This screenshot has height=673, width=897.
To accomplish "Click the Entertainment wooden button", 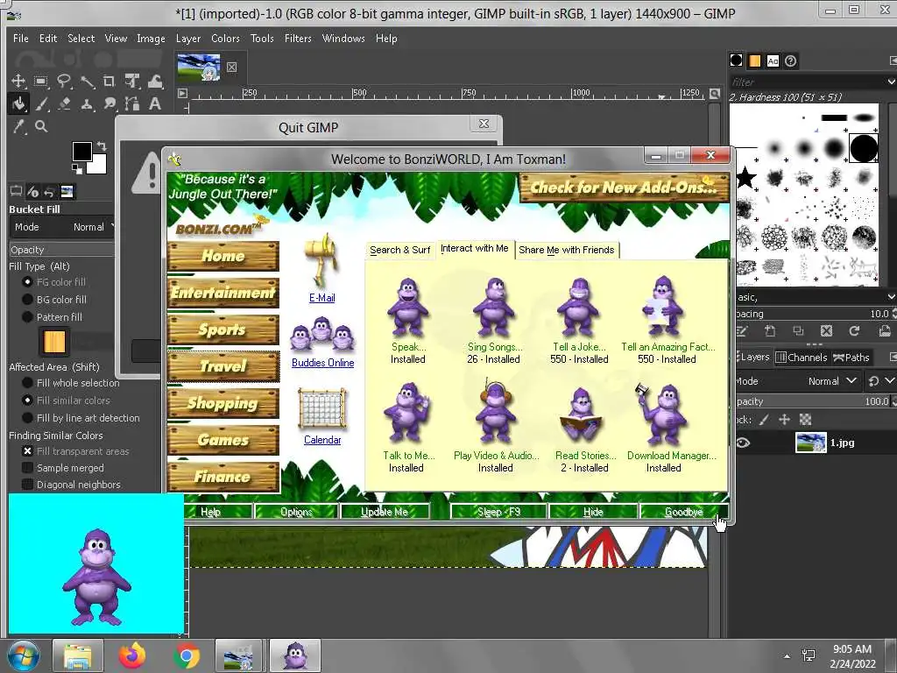I will pyautogui.click(x=223, y=293).
